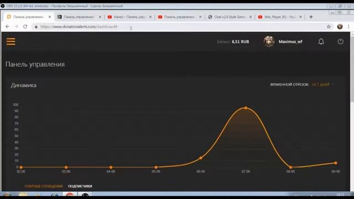Go back in browser history

(7, 27)
